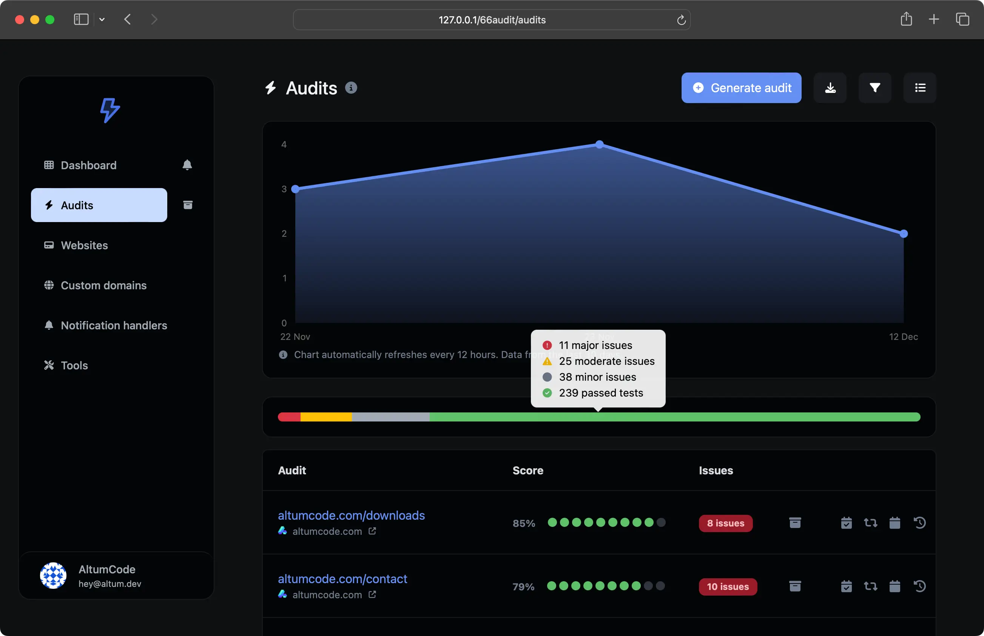The height and width of the screenshot is (636, 984).
Task: Open Notification handlers menu item
Action: pos(114,326)
